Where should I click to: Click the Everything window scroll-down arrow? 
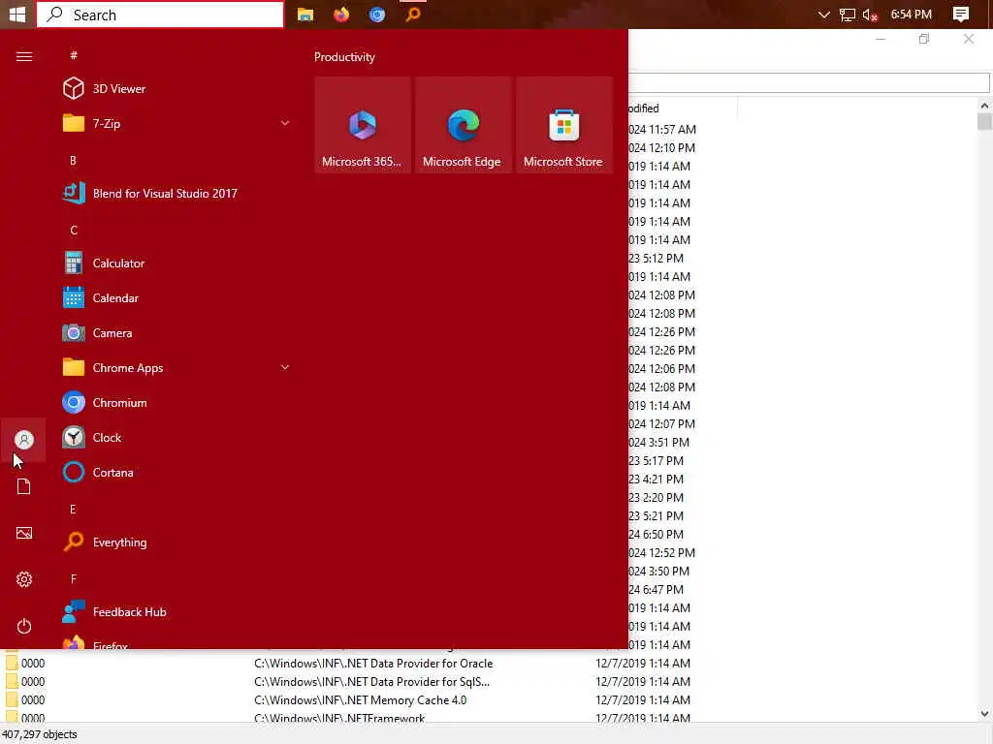984,714
